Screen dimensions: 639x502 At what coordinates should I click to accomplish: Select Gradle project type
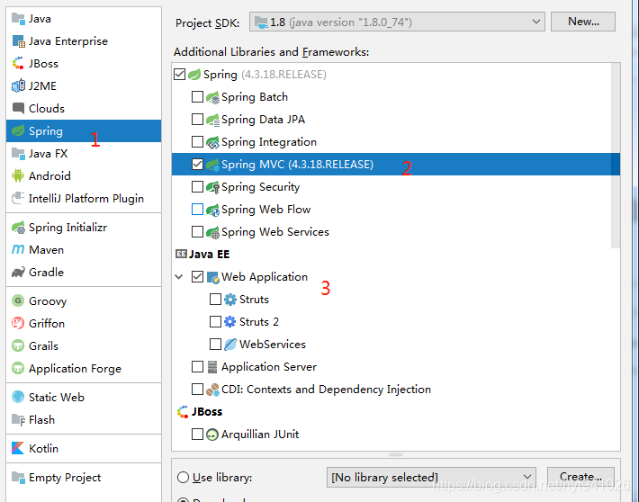[84, 273]
